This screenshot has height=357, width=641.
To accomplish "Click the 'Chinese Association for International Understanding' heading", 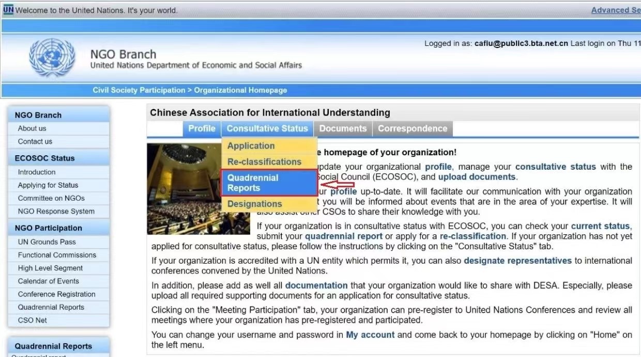I will pyautogui.click(x=270, y=112).
